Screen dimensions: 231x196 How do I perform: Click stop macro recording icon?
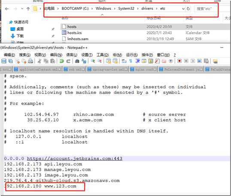[x=186, y=61]
